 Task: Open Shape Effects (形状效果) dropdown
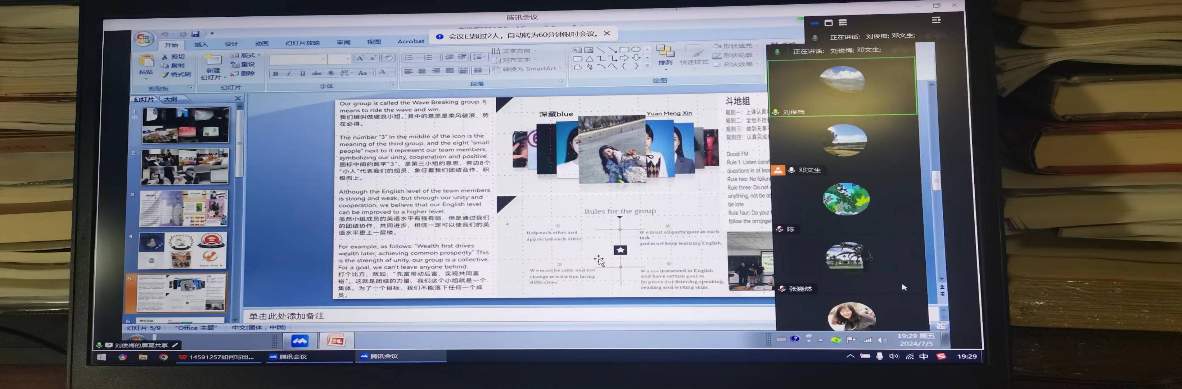click(x=735, y=64)
